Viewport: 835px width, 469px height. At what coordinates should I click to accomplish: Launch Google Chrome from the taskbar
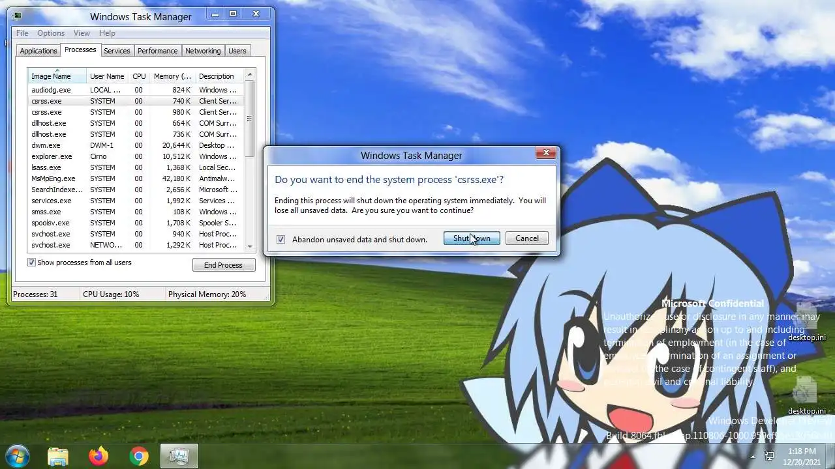(138, 456)
